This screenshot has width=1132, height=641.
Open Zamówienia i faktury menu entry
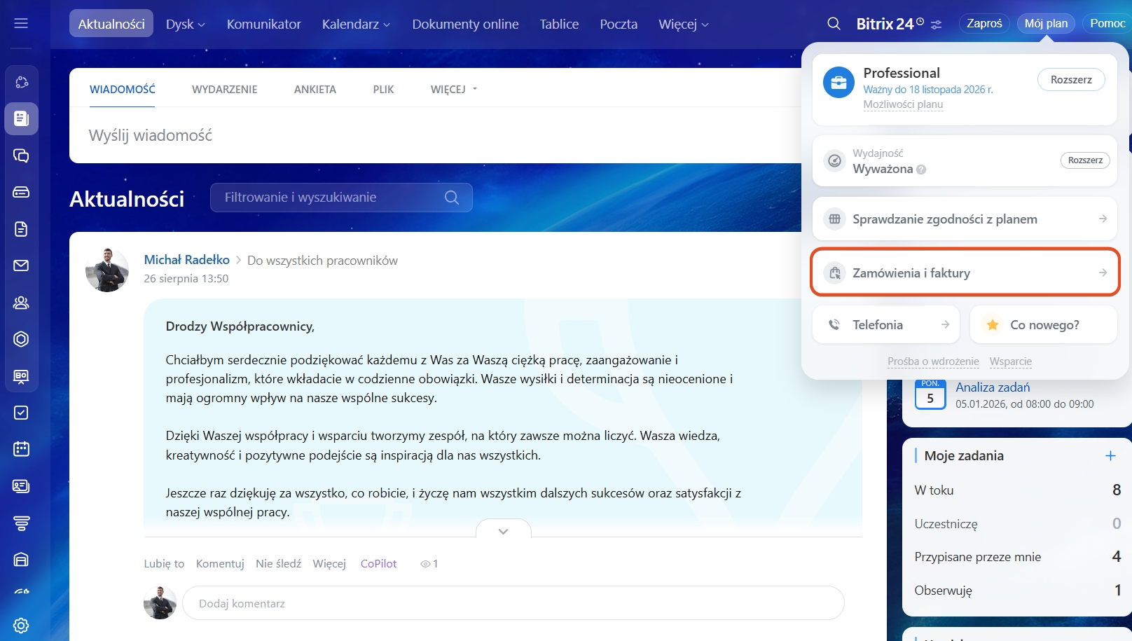(965, 273)
